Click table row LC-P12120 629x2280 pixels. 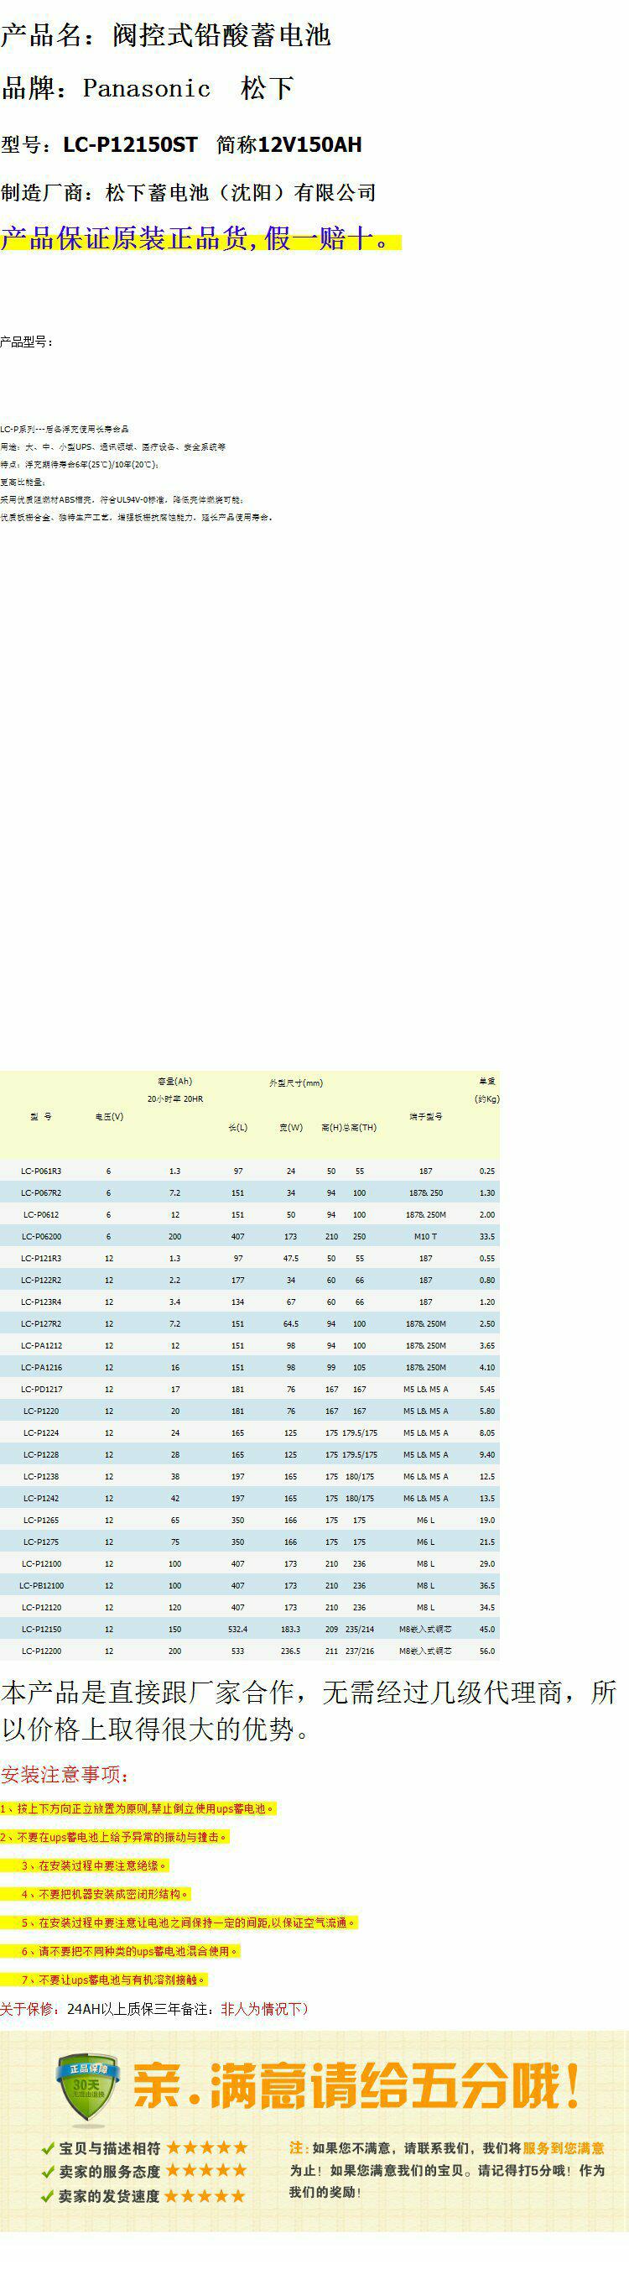coord(249,1607)
